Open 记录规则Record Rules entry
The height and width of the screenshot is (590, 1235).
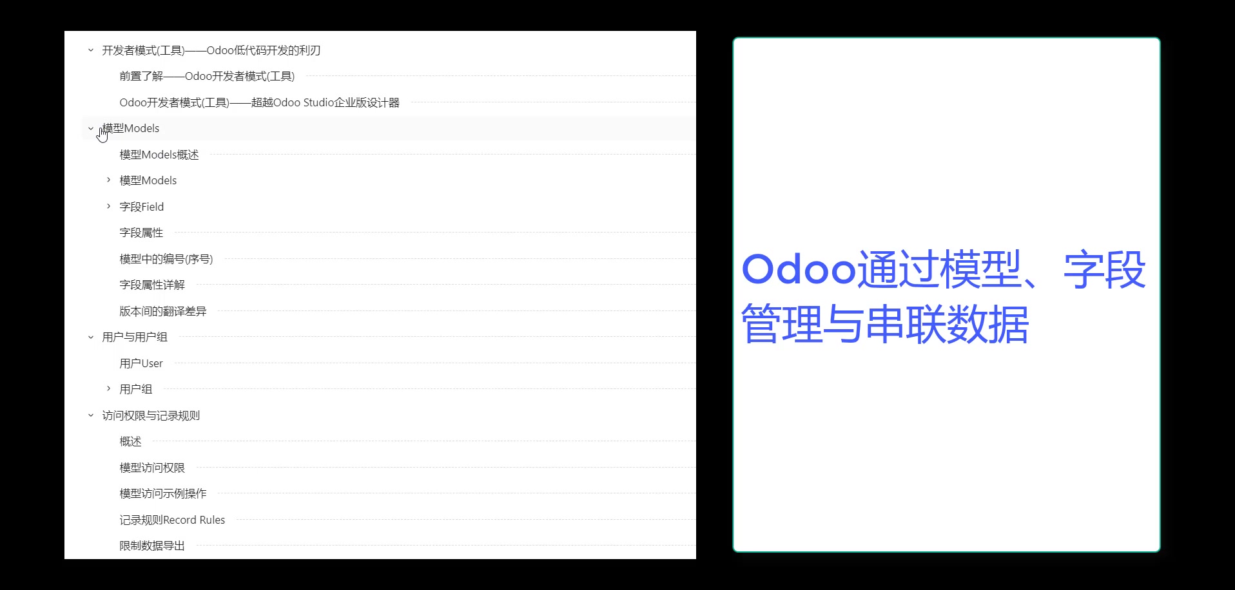tap(172, 520)
